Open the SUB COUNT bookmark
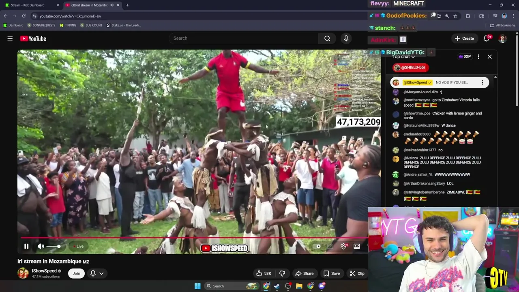 91,25
